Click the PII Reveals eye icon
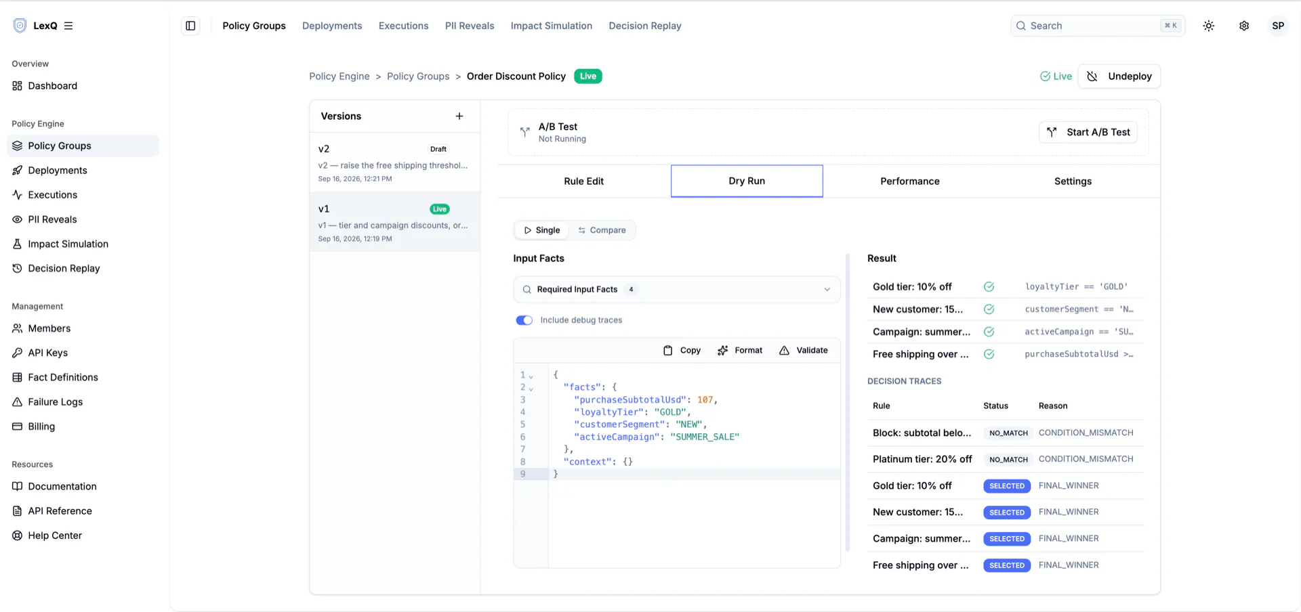This screenshot has height=612, width=1301. tap(18, 219)
